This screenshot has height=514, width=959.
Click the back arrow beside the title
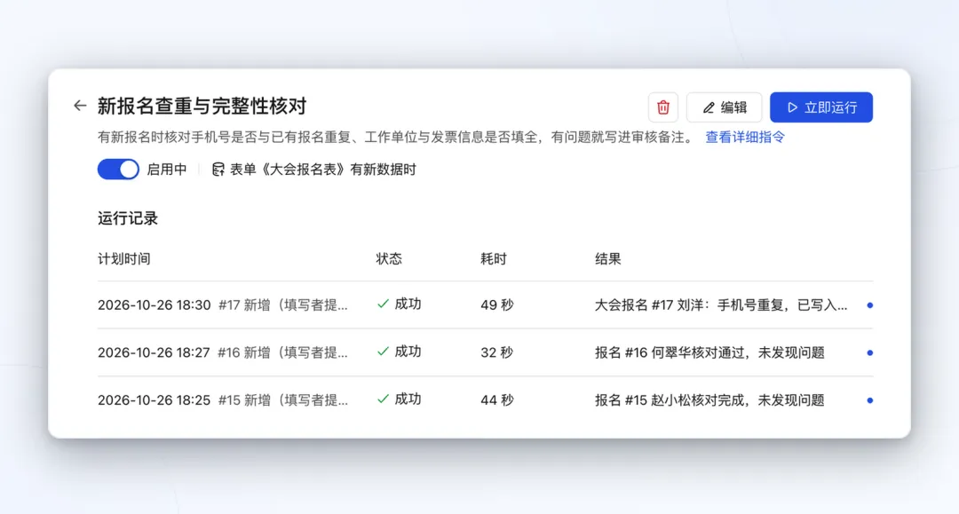[80, 106]
